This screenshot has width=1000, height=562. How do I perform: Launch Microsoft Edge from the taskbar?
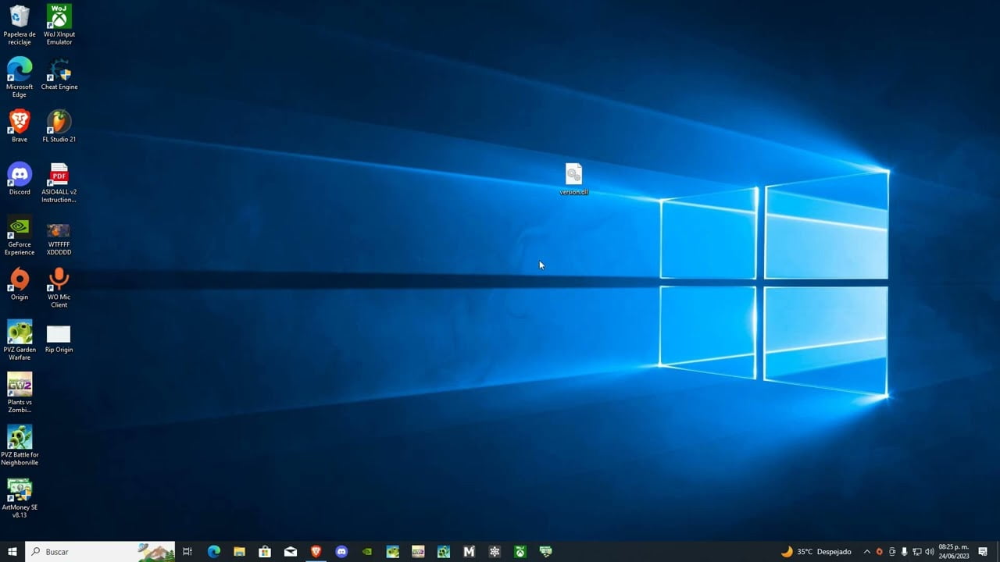coord(214,552)
